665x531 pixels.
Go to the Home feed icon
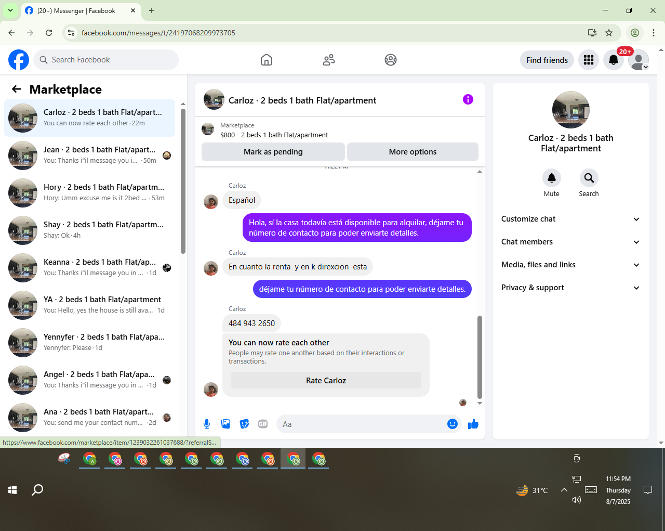pyautogui.click(x=267, y=60)
